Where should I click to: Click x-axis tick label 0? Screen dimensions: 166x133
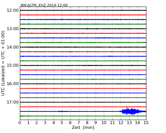pyautogui.click(x=20, y=123)
